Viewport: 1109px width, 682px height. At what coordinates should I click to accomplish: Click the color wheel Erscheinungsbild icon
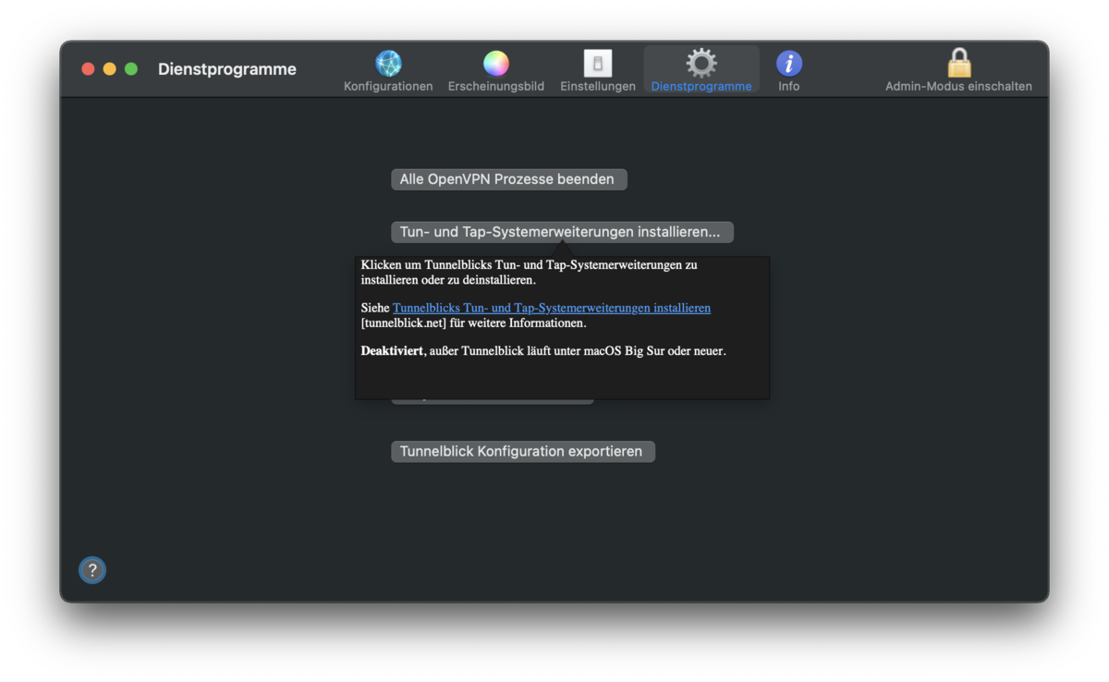(496, 64)
